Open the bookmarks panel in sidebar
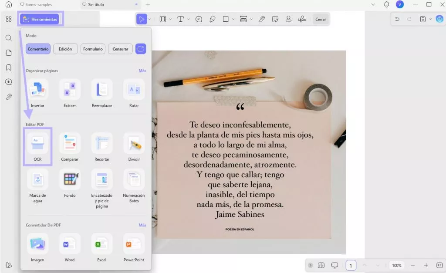 click(9, 67)
